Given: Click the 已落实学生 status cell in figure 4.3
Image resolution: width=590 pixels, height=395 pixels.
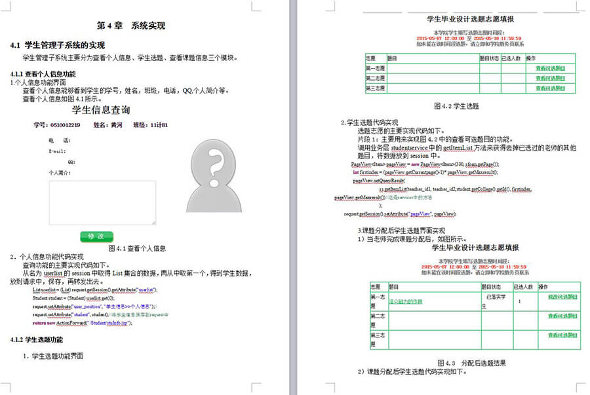Looking at the screenshot, I should 496,301.
